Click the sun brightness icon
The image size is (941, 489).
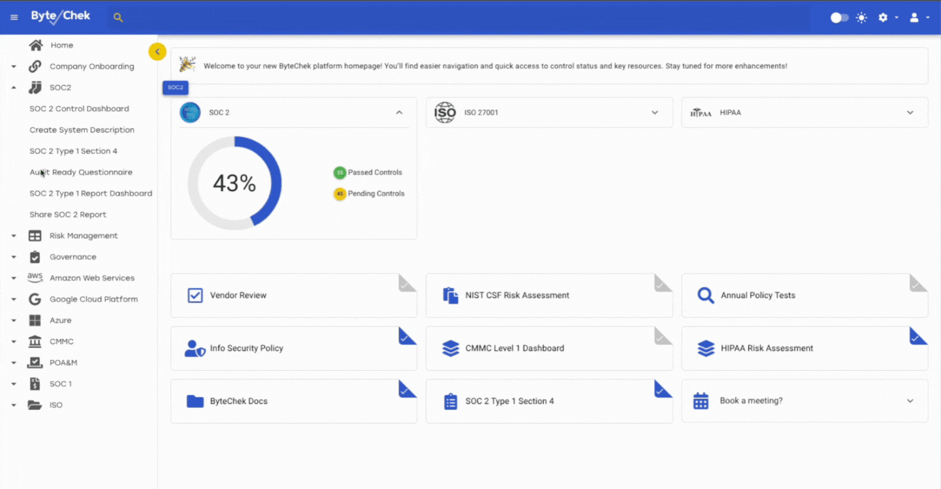(x=861, y=18)
